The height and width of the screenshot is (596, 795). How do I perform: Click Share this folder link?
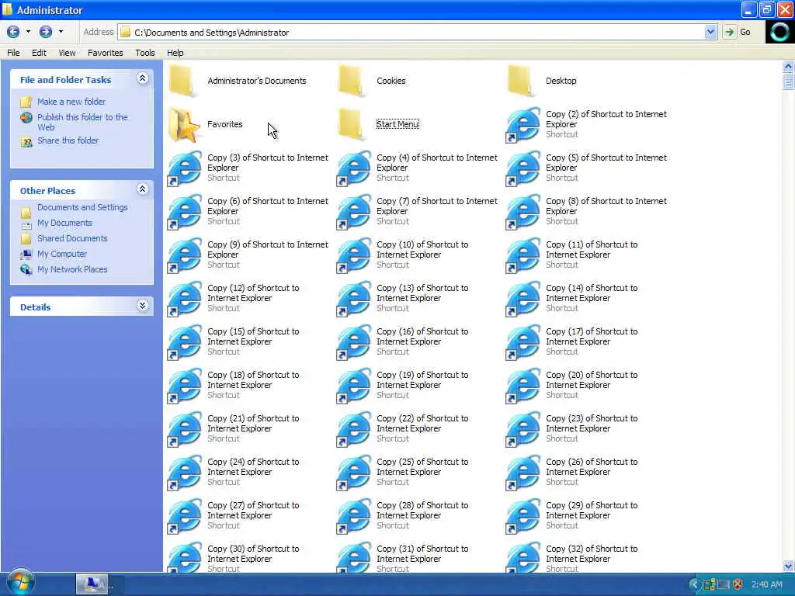68,140
